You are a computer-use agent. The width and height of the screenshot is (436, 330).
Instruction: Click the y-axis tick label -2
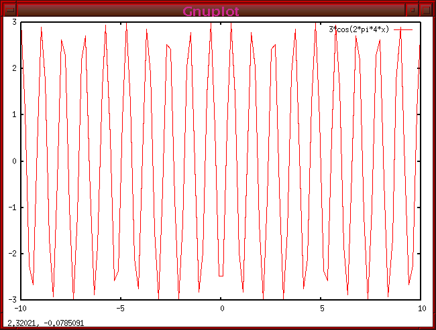coord(12,253)
